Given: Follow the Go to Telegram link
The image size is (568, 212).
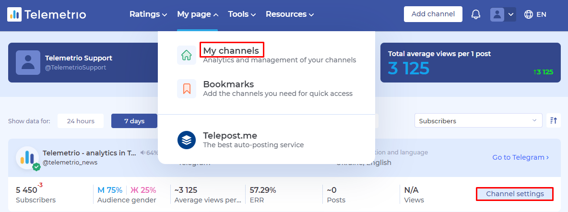Looking at the screenshot, I should 521,157.
